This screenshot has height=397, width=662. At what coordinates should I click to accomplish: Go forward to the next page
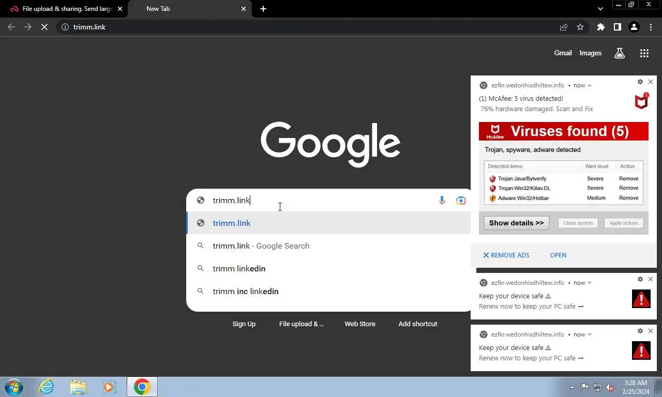tap(28, 27)
